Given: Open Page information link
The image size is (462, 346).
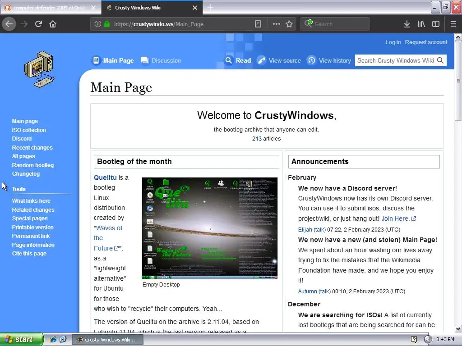Looking at the screenshot, I should pyautogui.click(x=33, y=245).
